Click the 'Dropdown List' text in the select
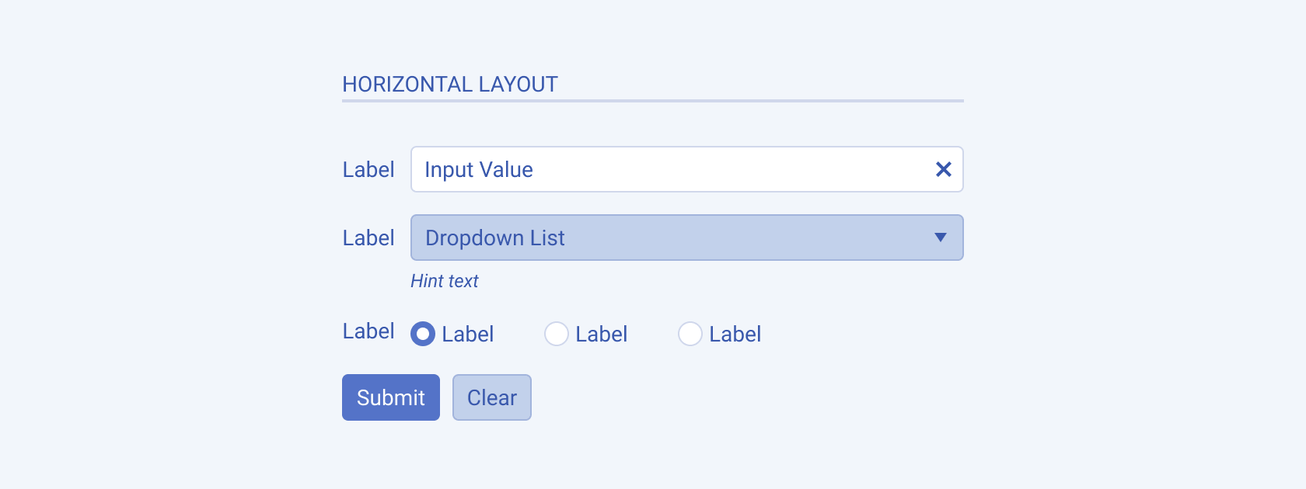This screenshot has height=489, width=1306. coord(495,238)
